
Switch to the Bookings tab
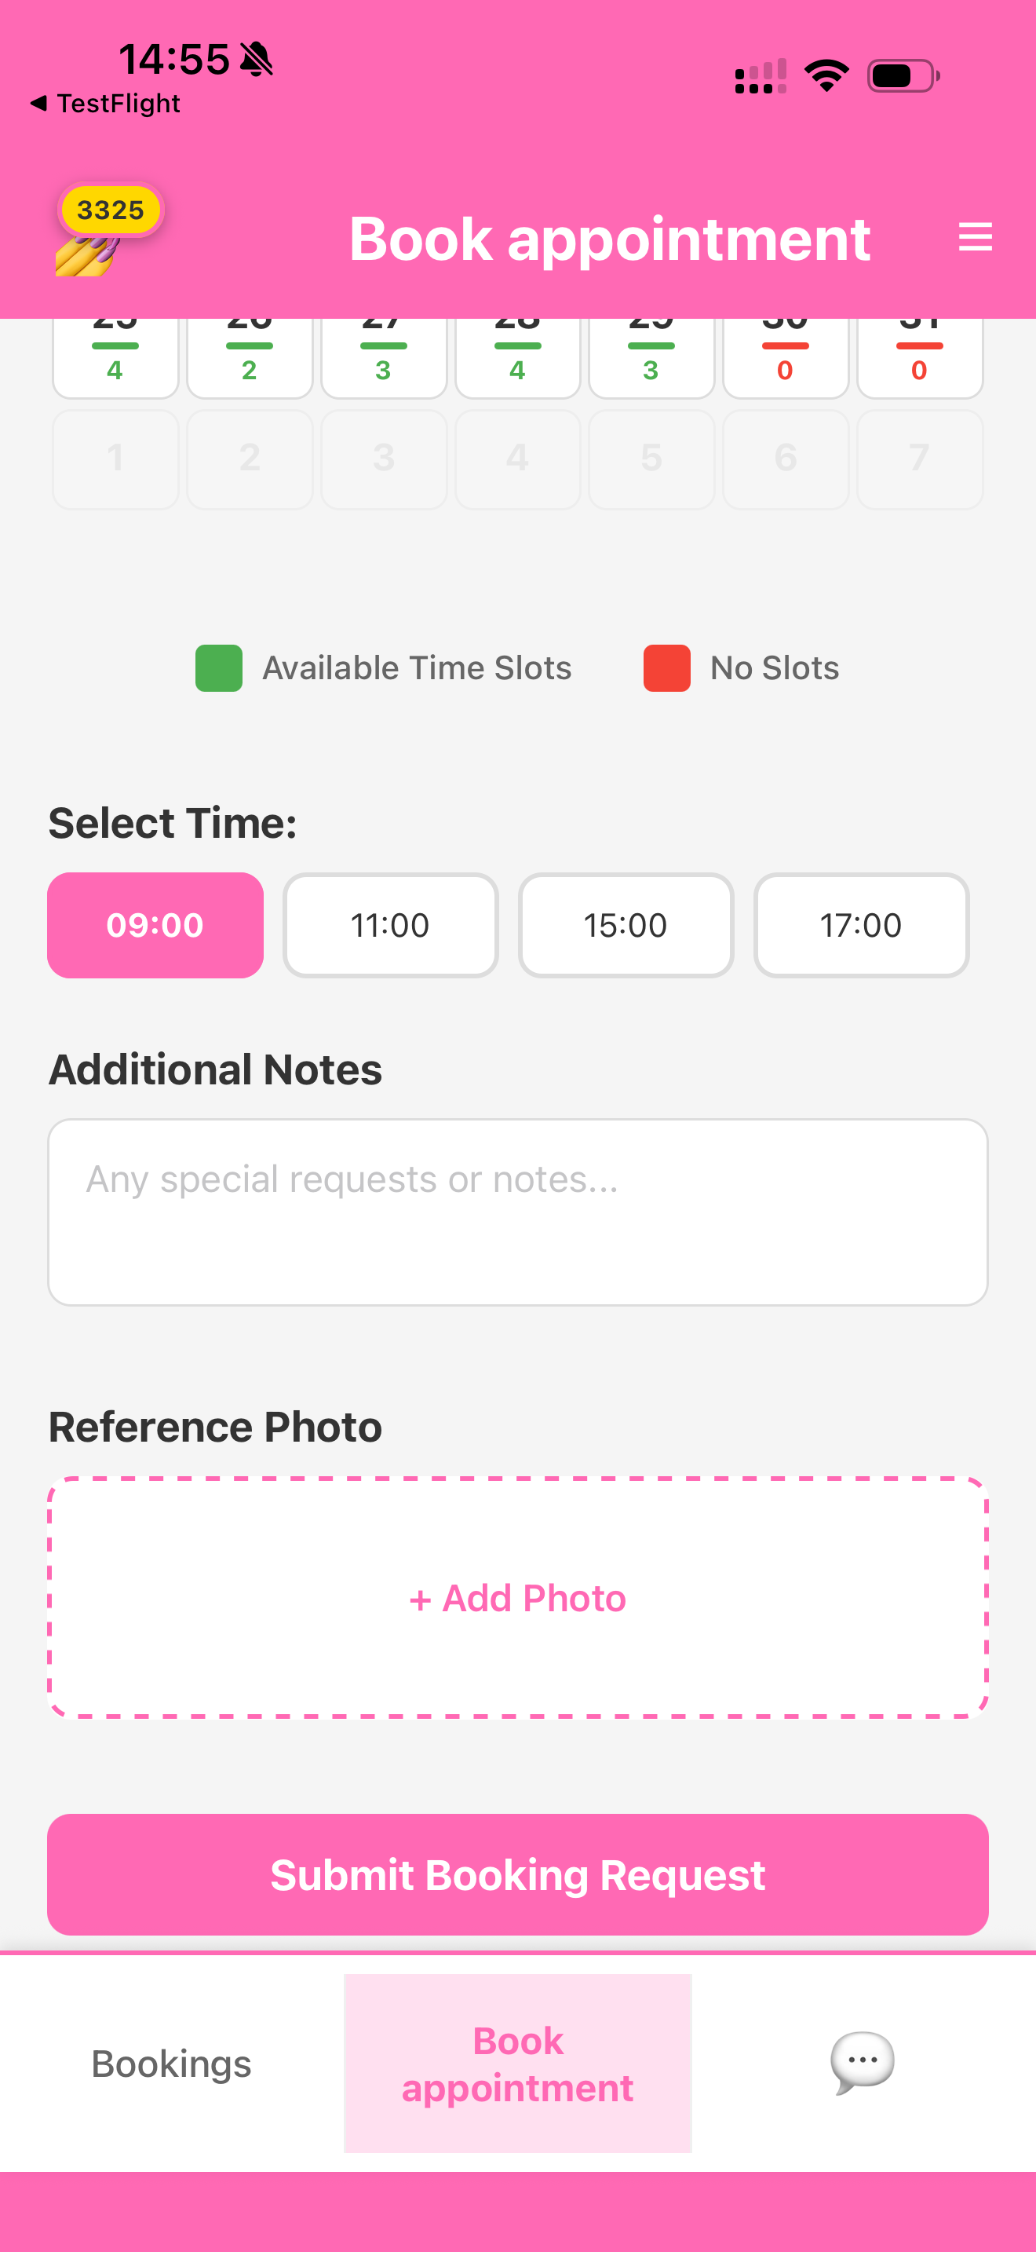[171, 2064]
